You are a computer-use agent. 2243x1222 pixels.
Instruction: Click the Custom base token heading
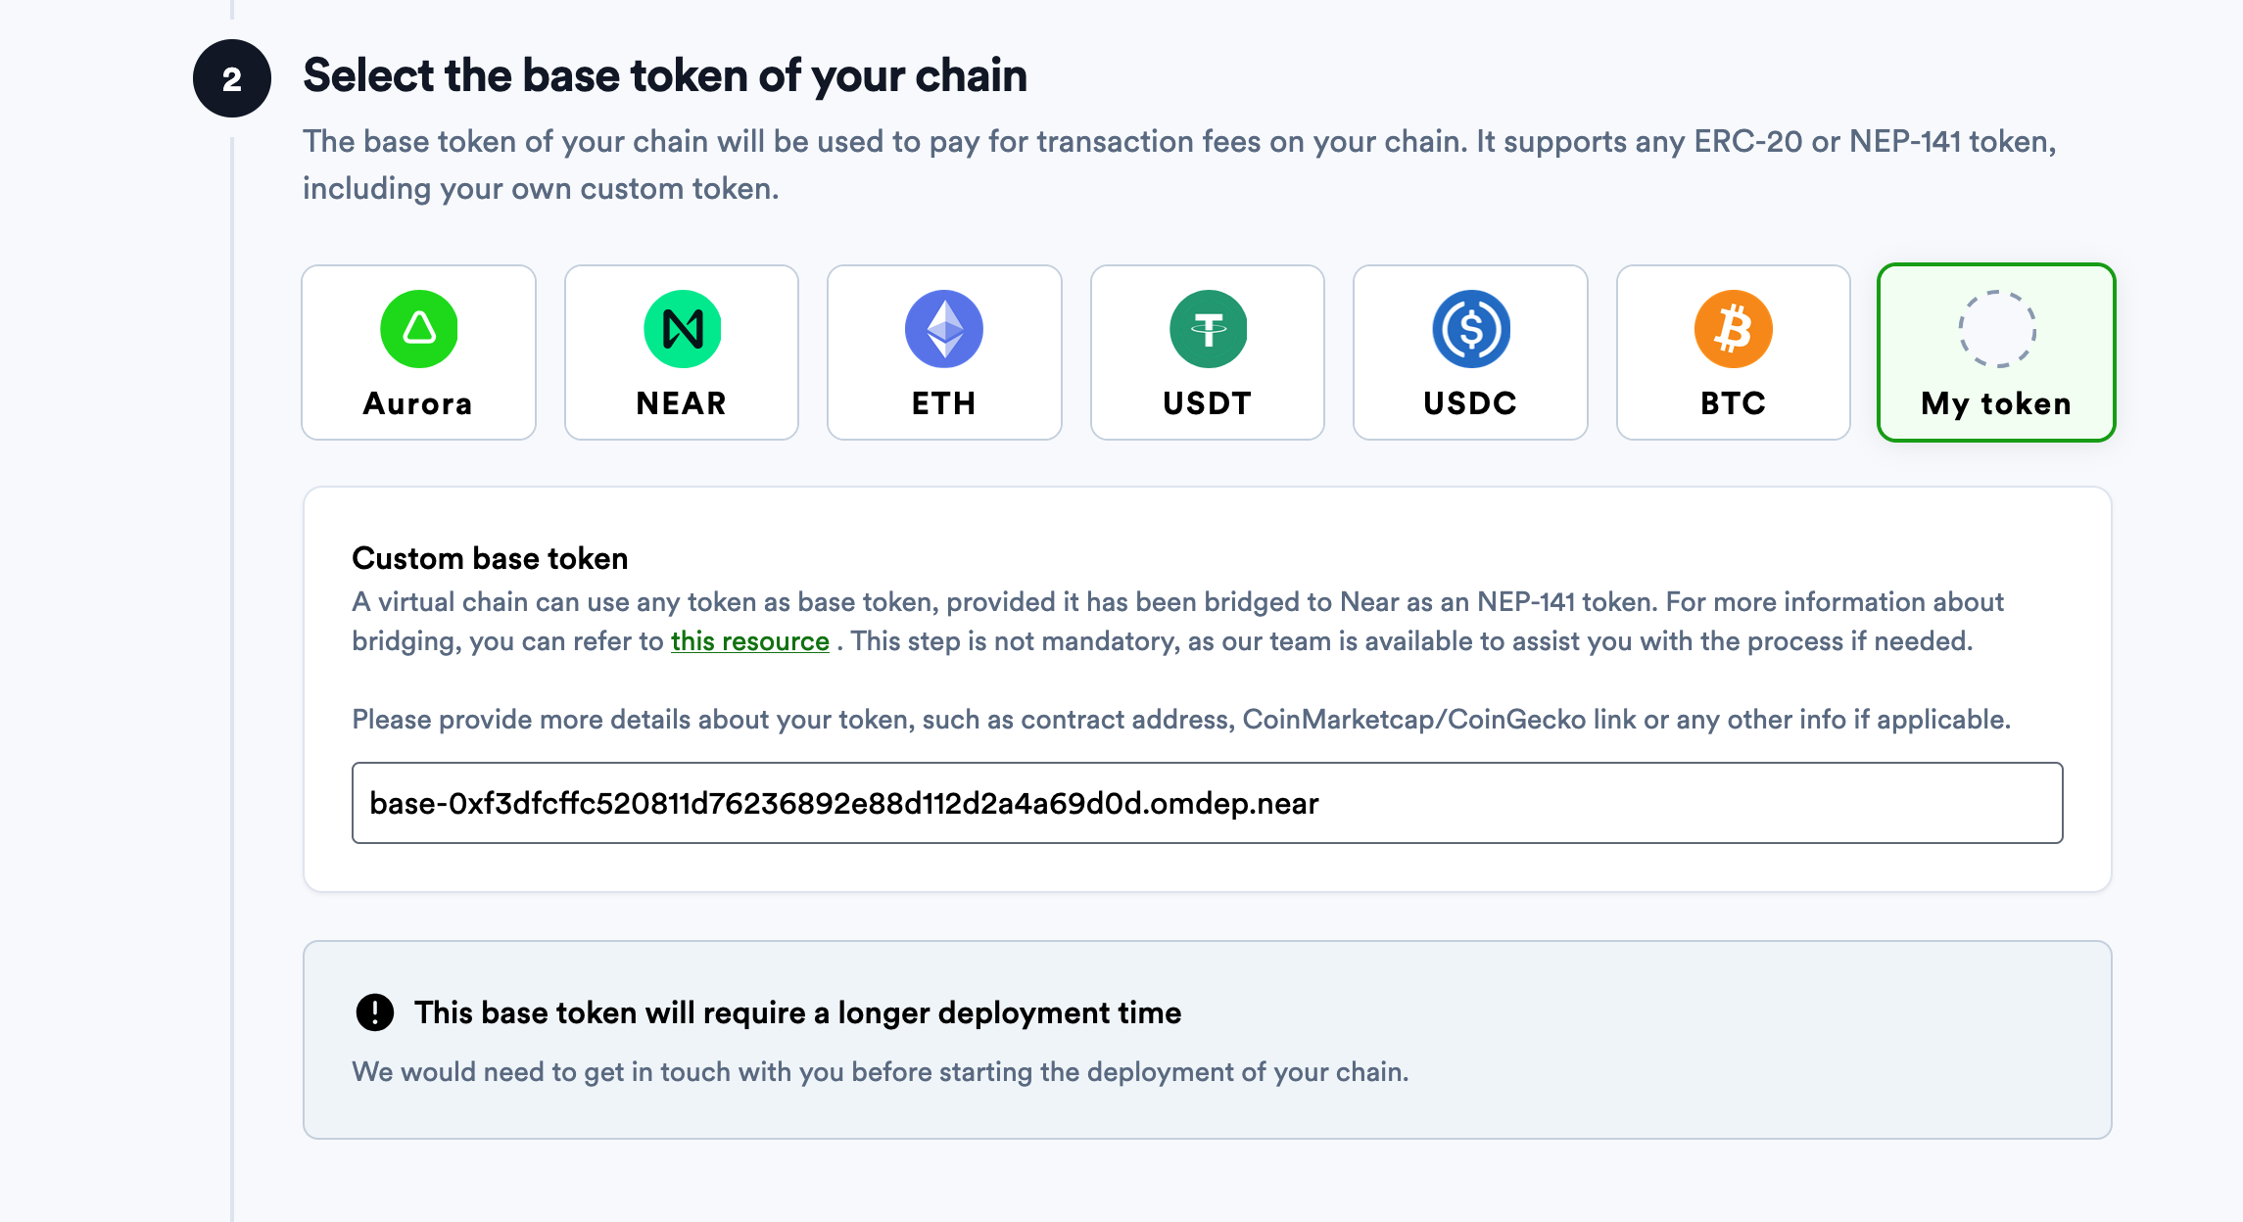click(x=490, y=557)
